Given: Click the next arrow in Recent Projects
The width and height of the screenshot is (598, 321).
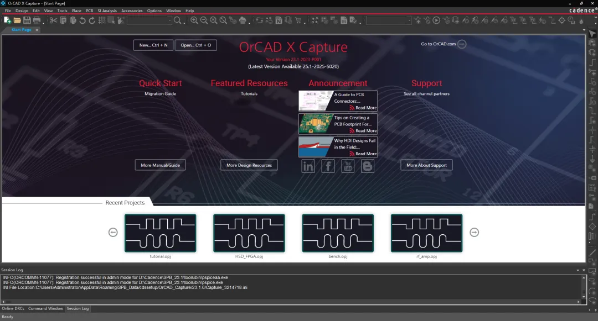Looking at the screenshot, I should (x=474, y=233).
